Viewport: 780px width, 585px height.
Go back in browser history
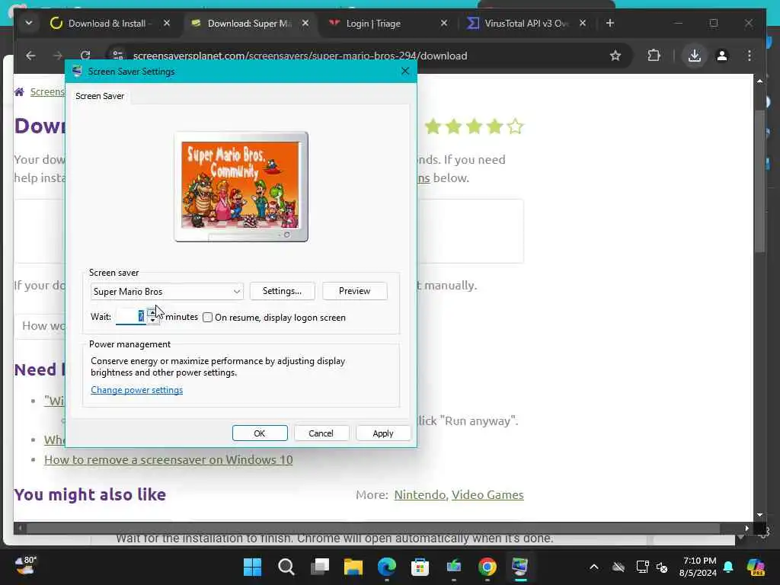tap(30, 56)
